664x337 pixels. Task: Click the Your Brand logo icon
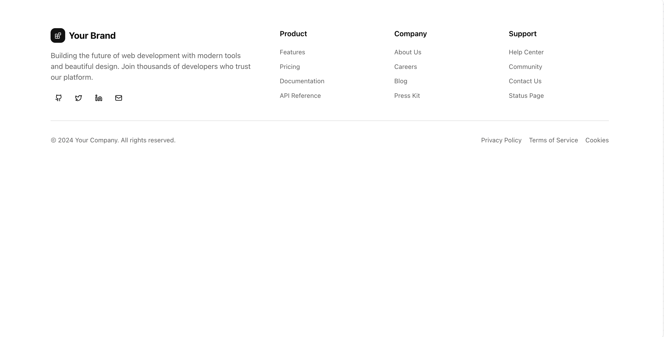[x=58, y=35]
